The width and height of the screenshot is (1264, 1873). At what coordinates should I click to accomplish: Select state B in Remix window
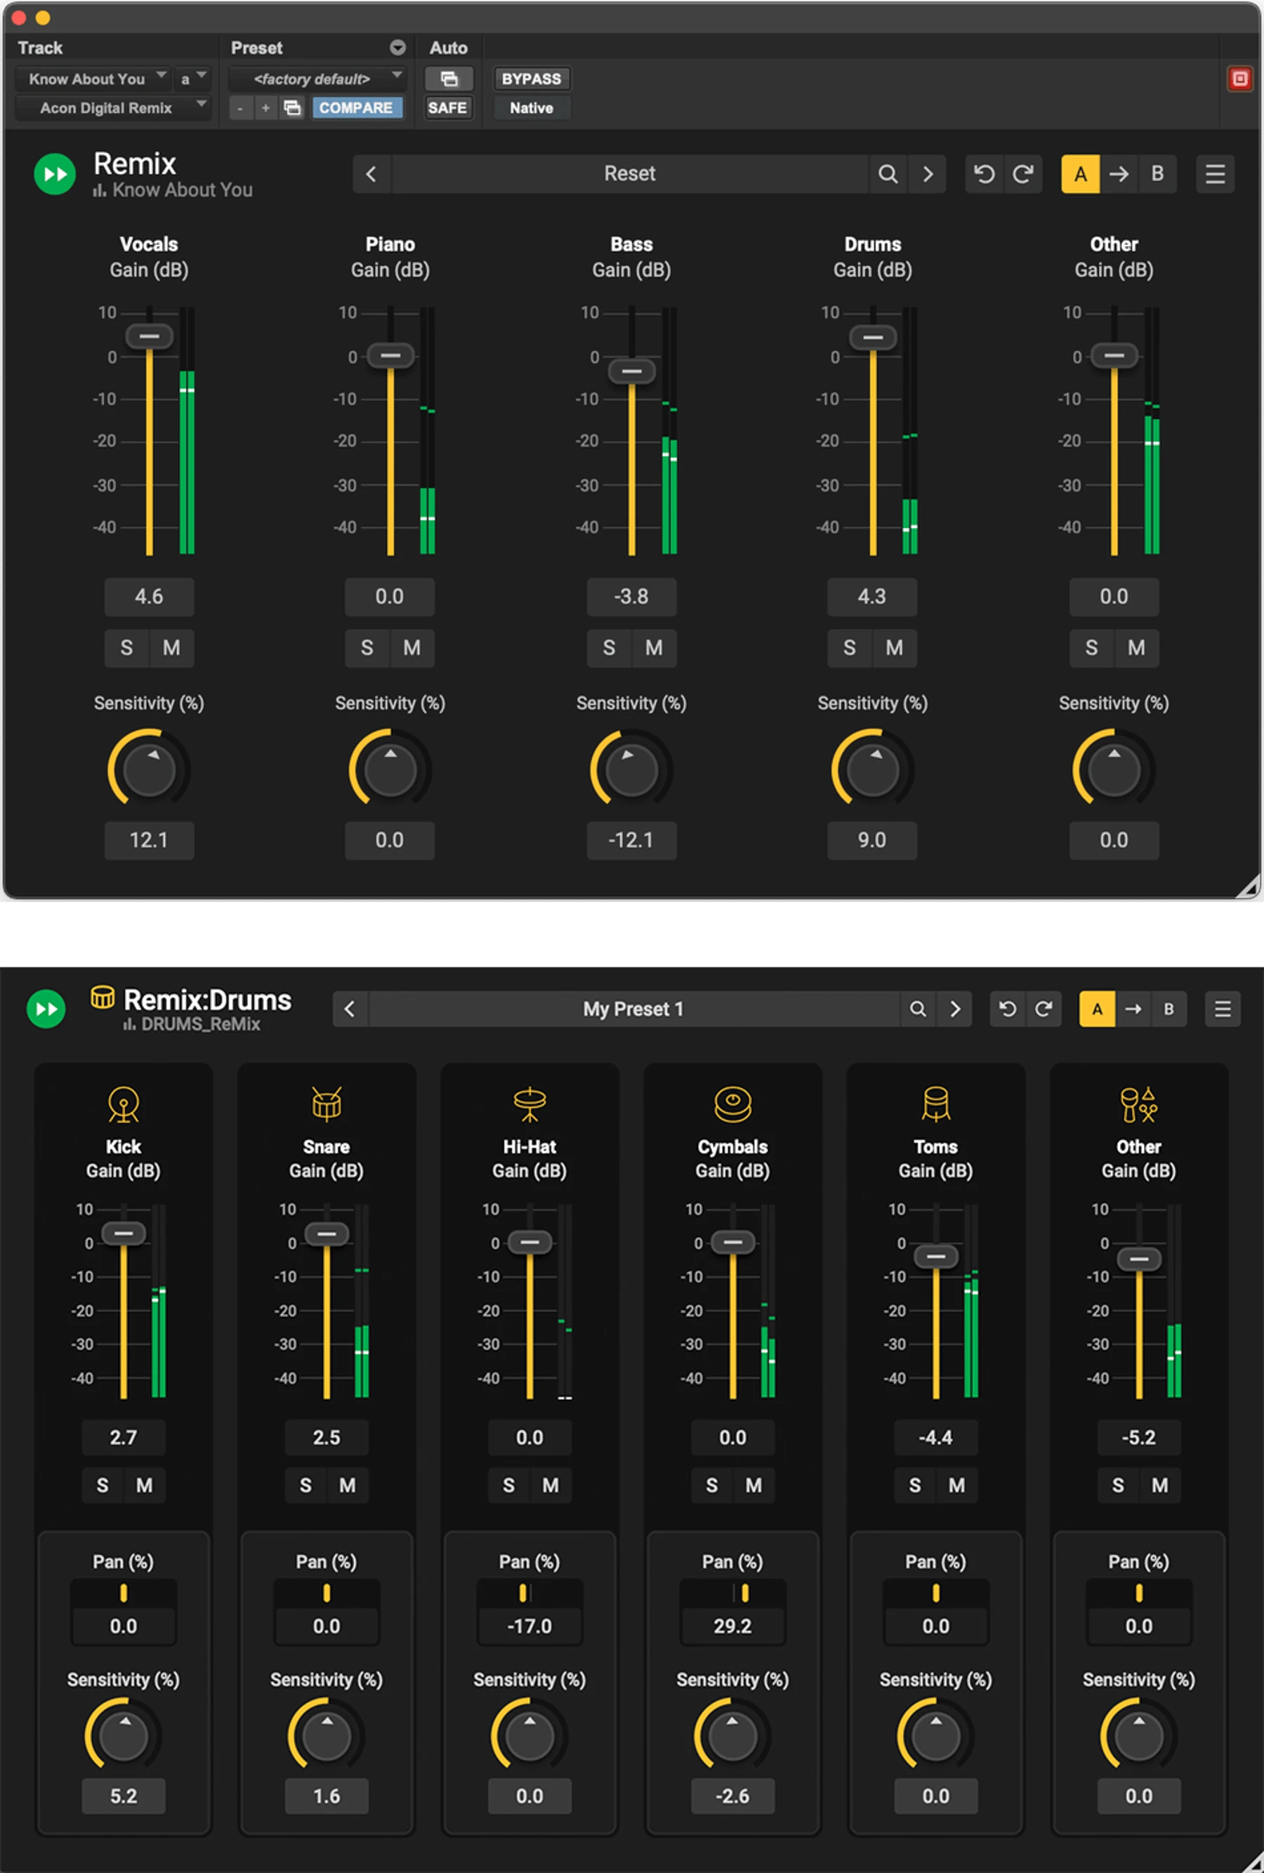[x=1157, y=174]
